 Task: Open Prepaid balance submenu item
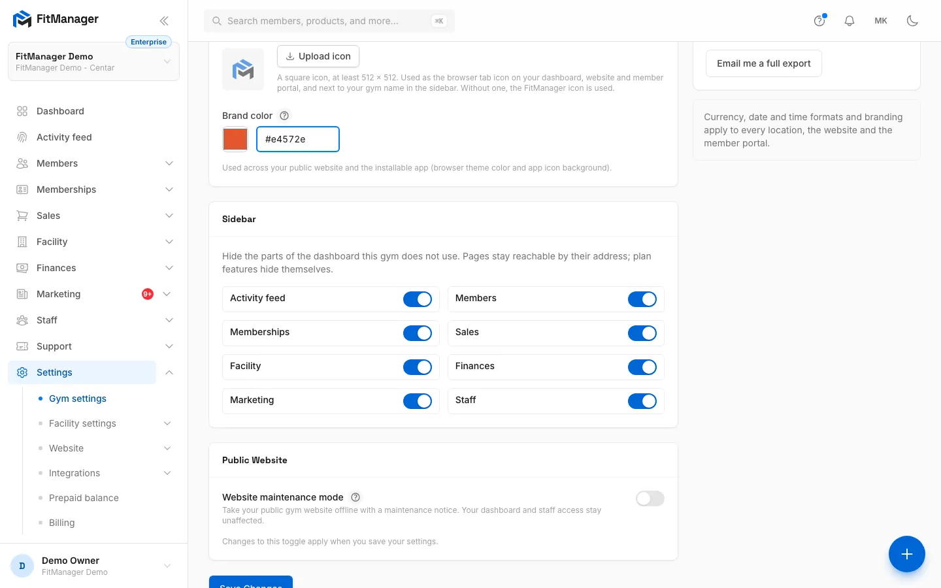point(84,498)
